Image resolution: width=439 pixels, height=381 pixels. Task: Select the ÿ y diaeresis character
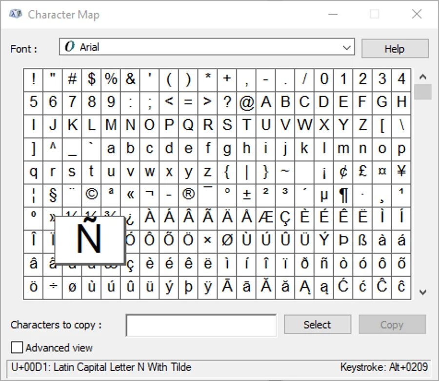(x=207, y=287)
